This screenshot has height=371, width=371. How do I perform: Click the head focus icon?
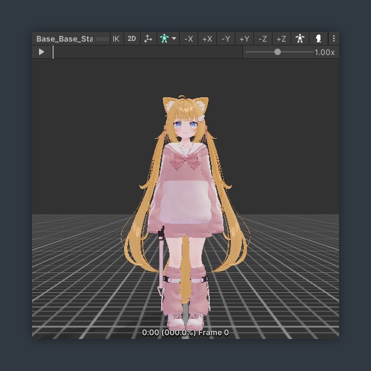319,39
